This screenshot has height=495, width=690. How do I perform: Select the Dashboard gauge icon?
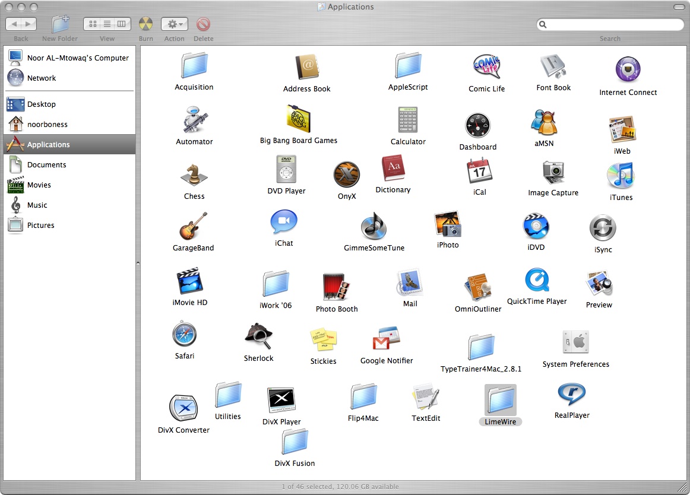coord(477,125)
